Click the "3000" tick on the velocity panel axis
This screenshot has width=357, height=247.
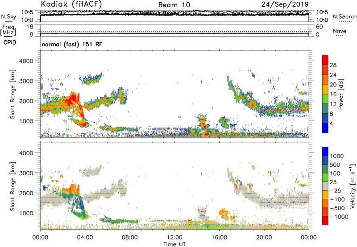(x=26, y=173)
